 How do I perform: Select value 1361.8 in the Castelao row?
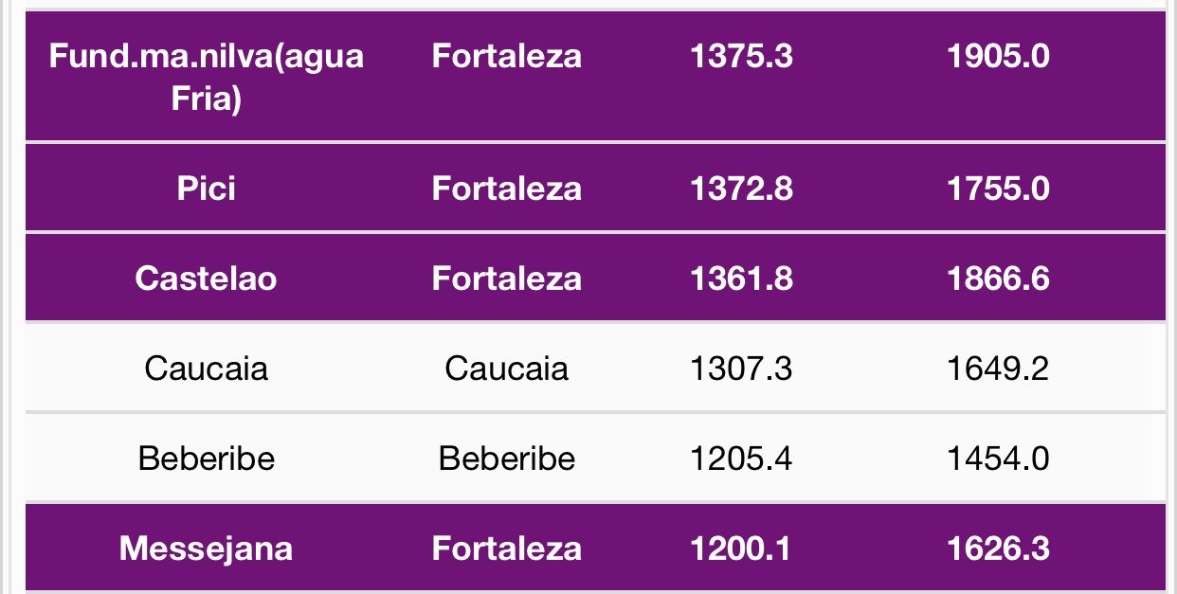pyautogui.click(x=741, y=279)
